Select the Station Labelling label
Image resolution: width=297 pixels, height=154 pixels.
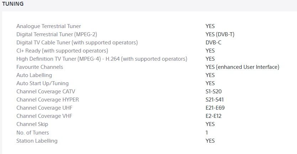[37, 141]
